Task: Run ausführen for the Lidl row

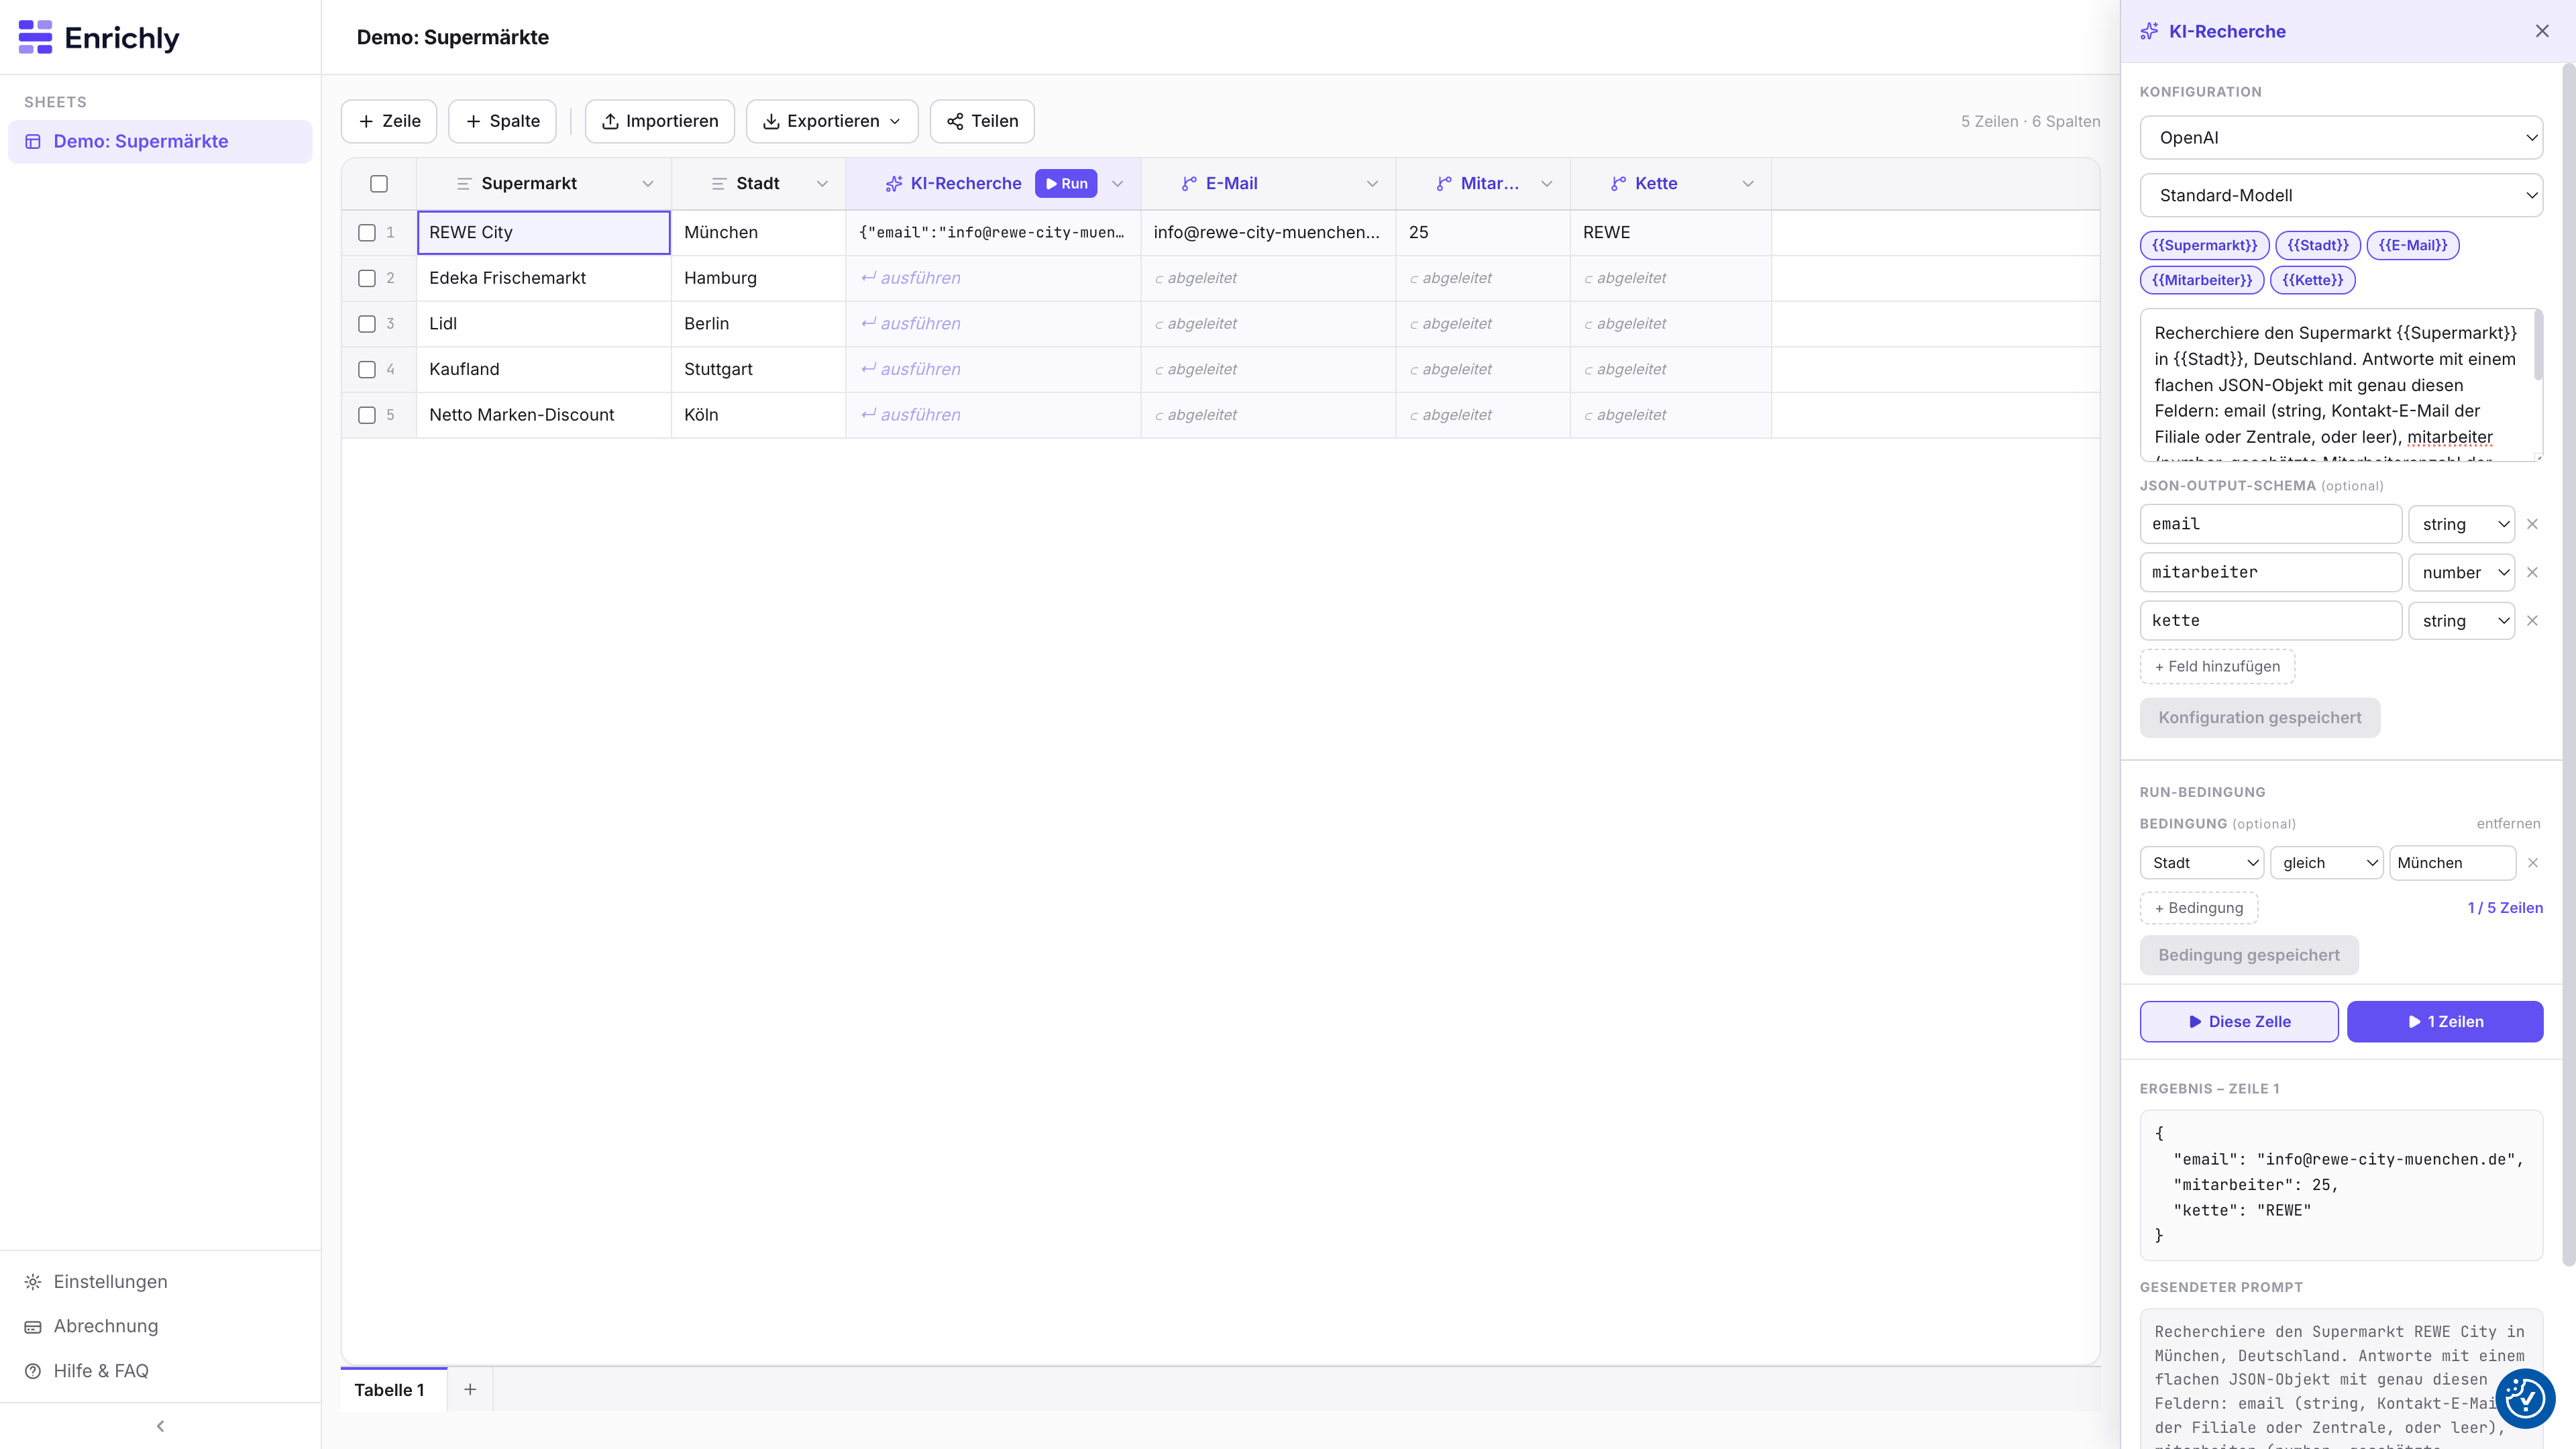Action: (x=910, y=324)
